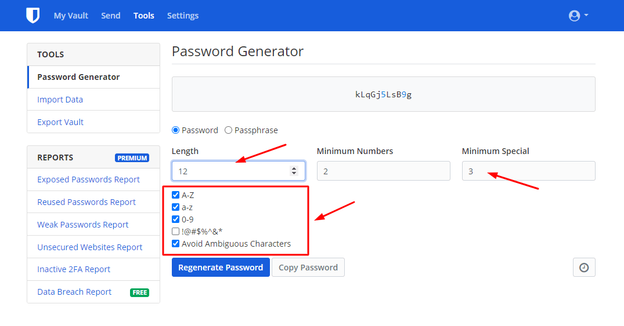The height and width of the screenshot is (326, 624).
Task: Open Settings in top navigation
Action: pyautogui.click(x=183, y=16)
